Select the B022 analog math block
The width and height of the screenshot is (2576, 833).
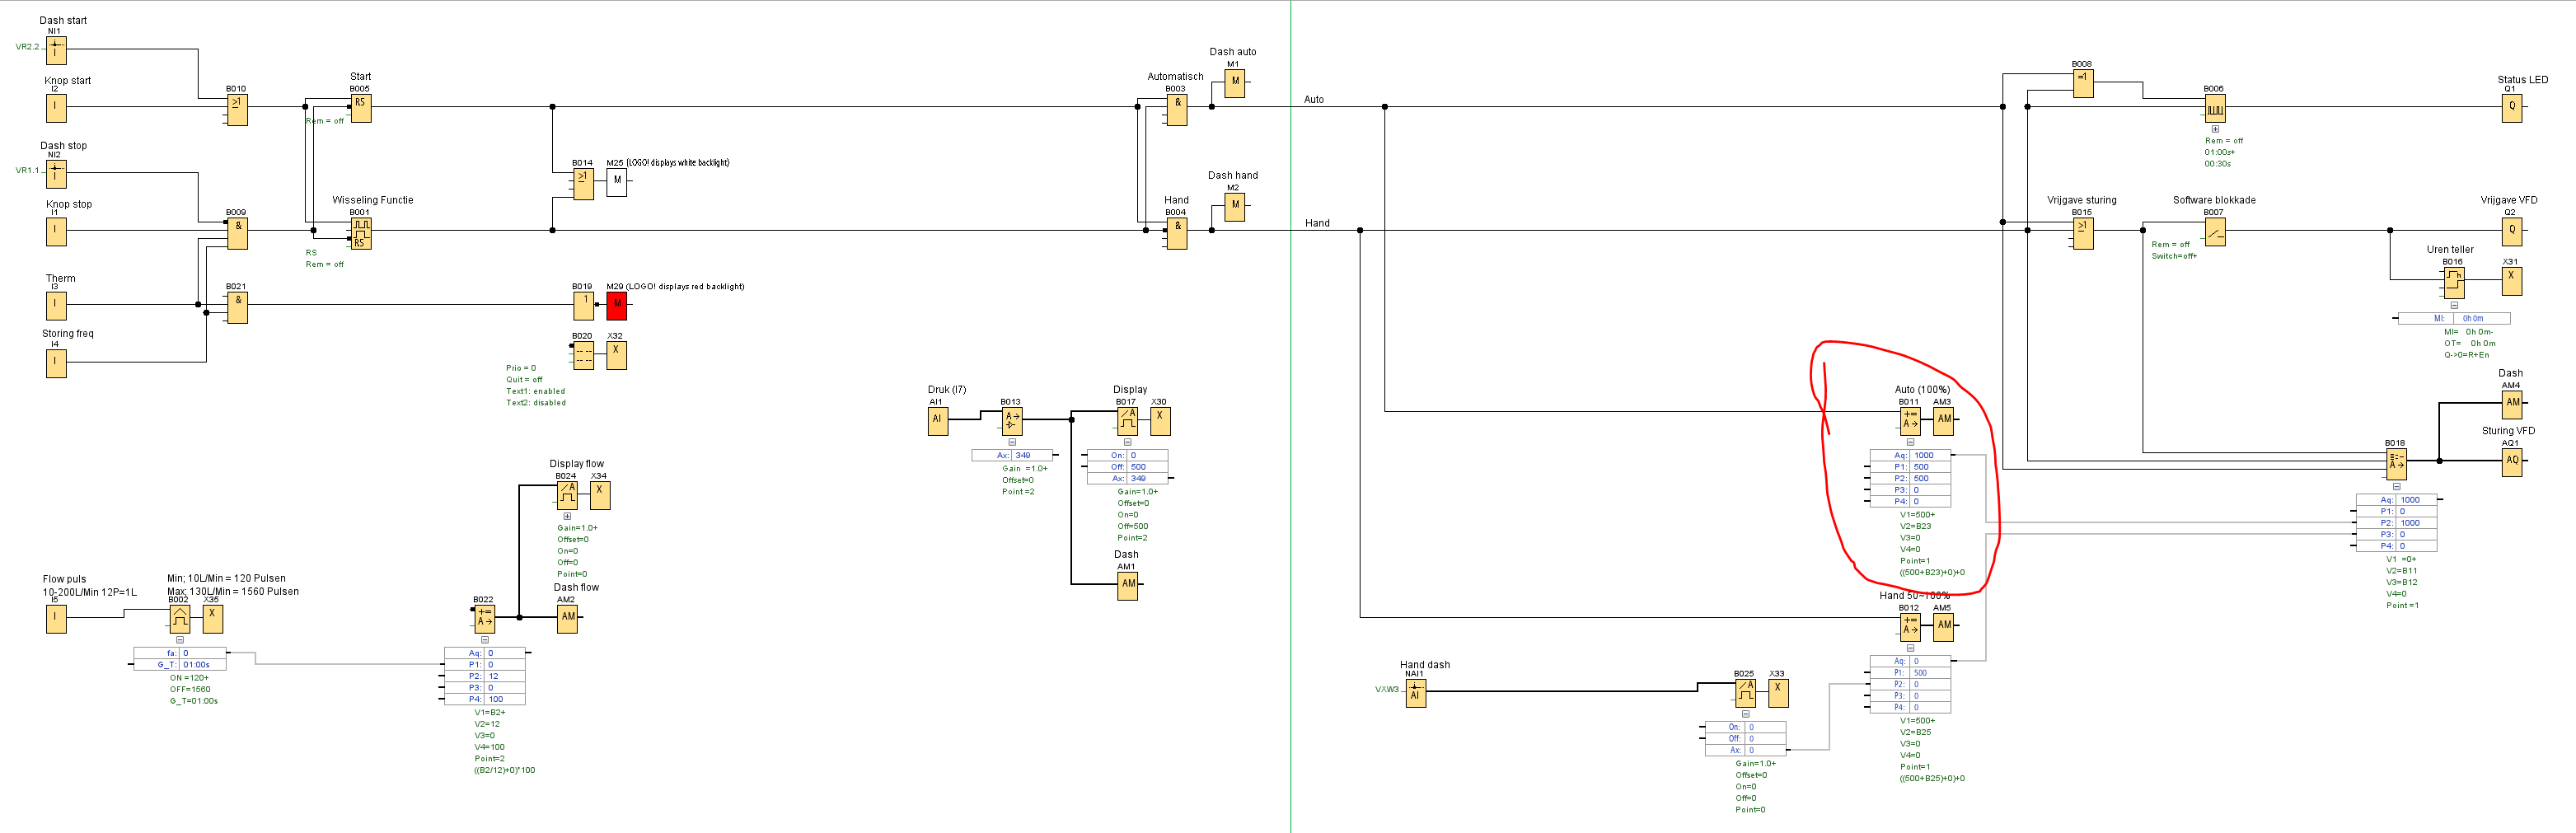tap(484, 618)
